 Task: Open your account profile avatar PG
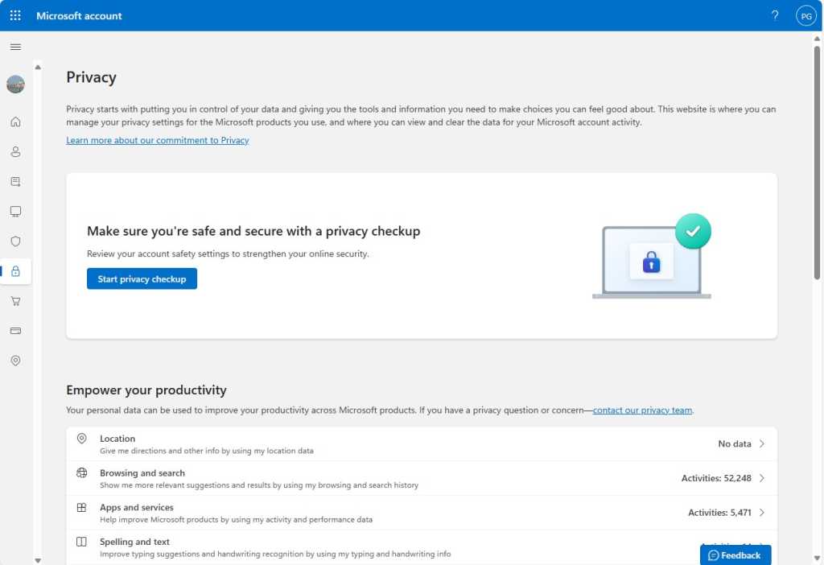(x=805, y=15)
